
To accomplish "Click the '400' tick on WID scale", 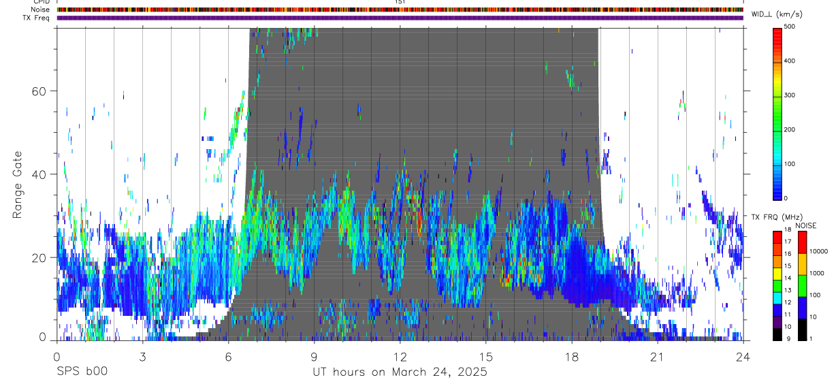I will [x=790, y=61].
